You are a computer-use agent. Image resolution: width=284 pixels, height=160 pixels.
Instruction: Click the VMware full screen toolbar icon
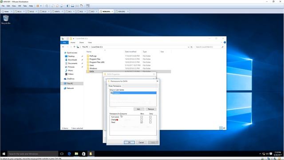tap(77, 6)
